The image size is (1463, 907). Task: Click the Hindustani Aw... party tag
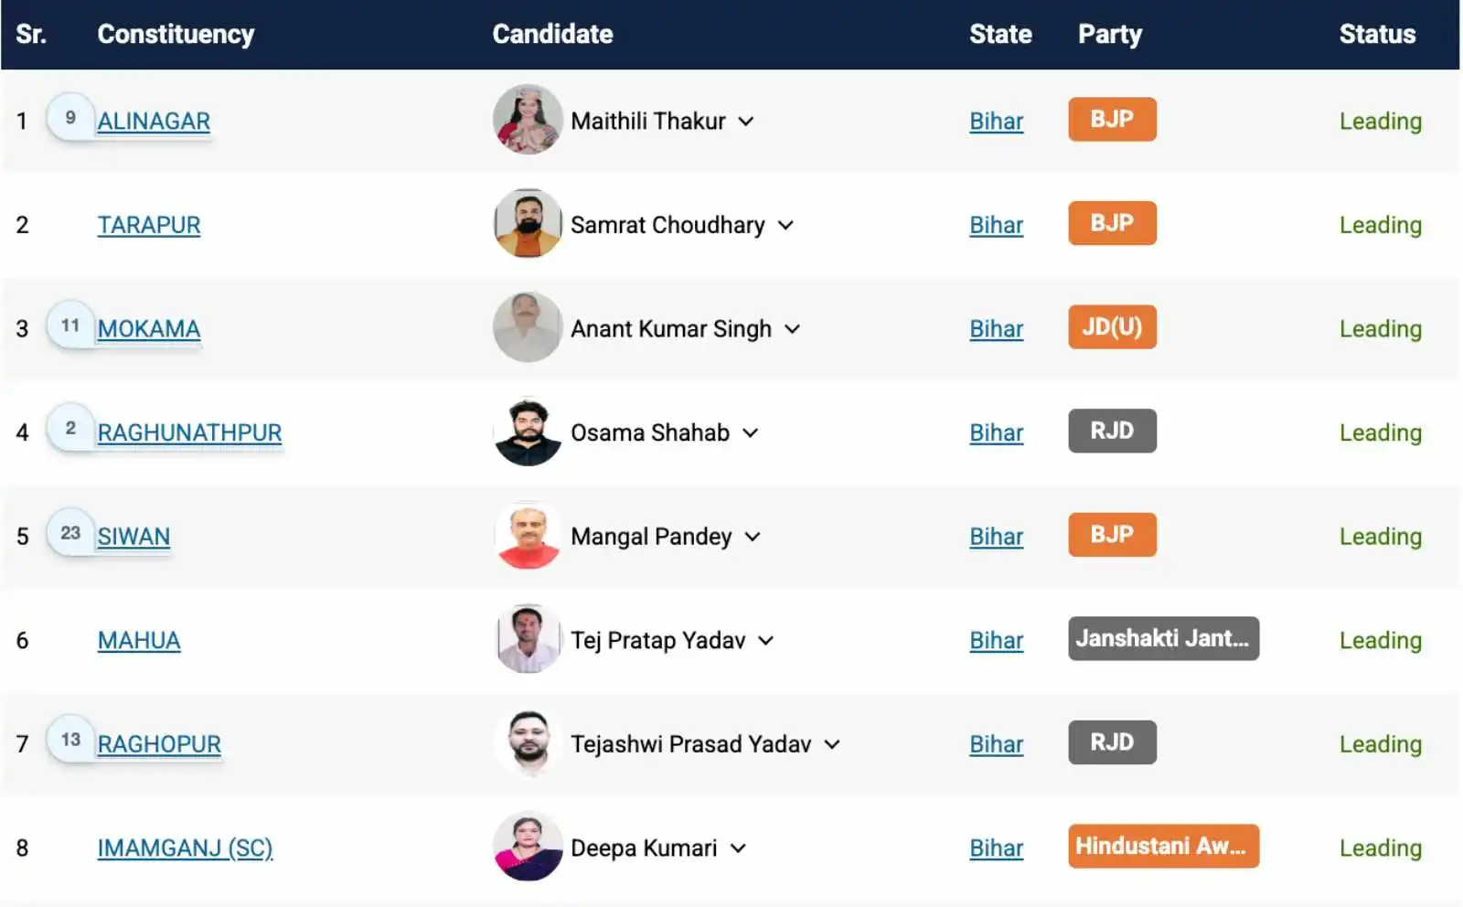click(x=1162, y=846)
